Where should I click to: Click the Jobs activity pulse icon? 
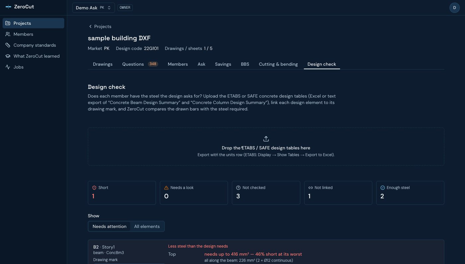click(8, 67)
